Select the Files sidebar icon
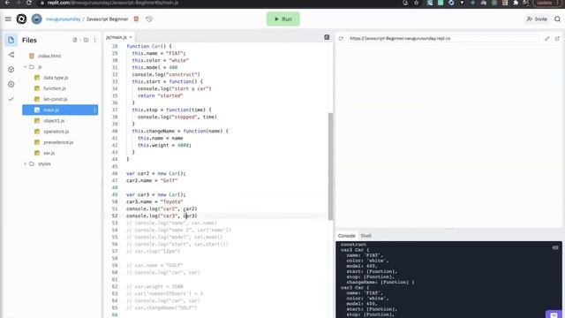This screenshot has height=318, width=565. 11,40
